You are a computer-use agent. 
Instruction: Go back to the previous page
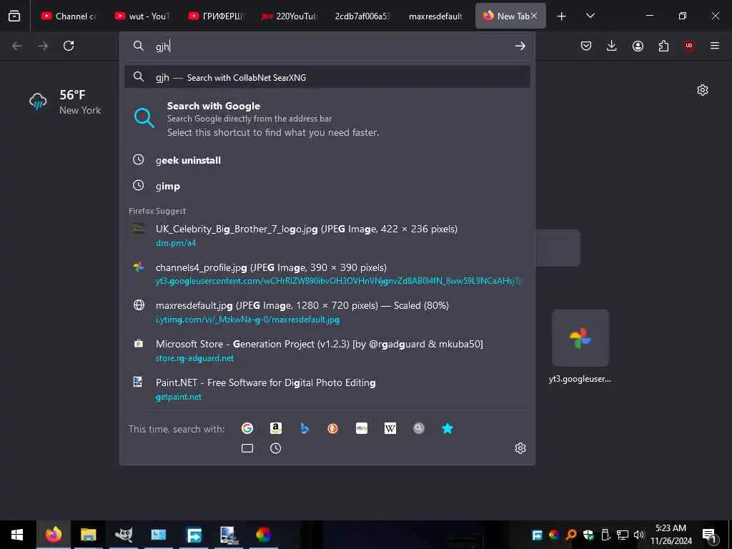(17, 46)
